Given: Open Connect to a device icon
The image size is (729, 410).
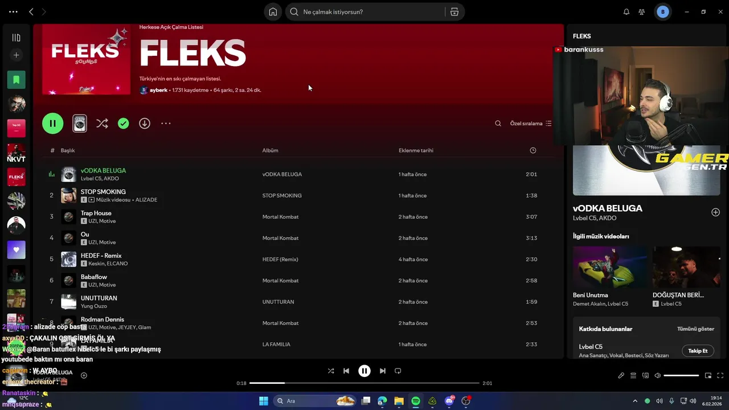Looking at the screenshot, I should tap(645, 375).
